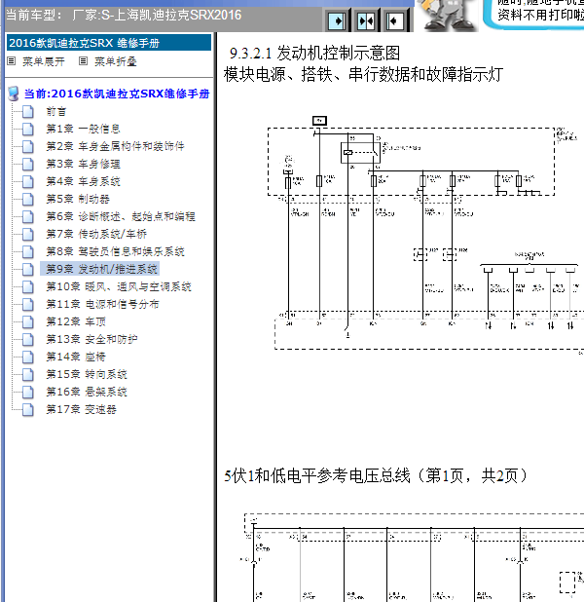Open 第3章 车身修理
This screenshot has height=602, width=584.
tap(84, 164)
